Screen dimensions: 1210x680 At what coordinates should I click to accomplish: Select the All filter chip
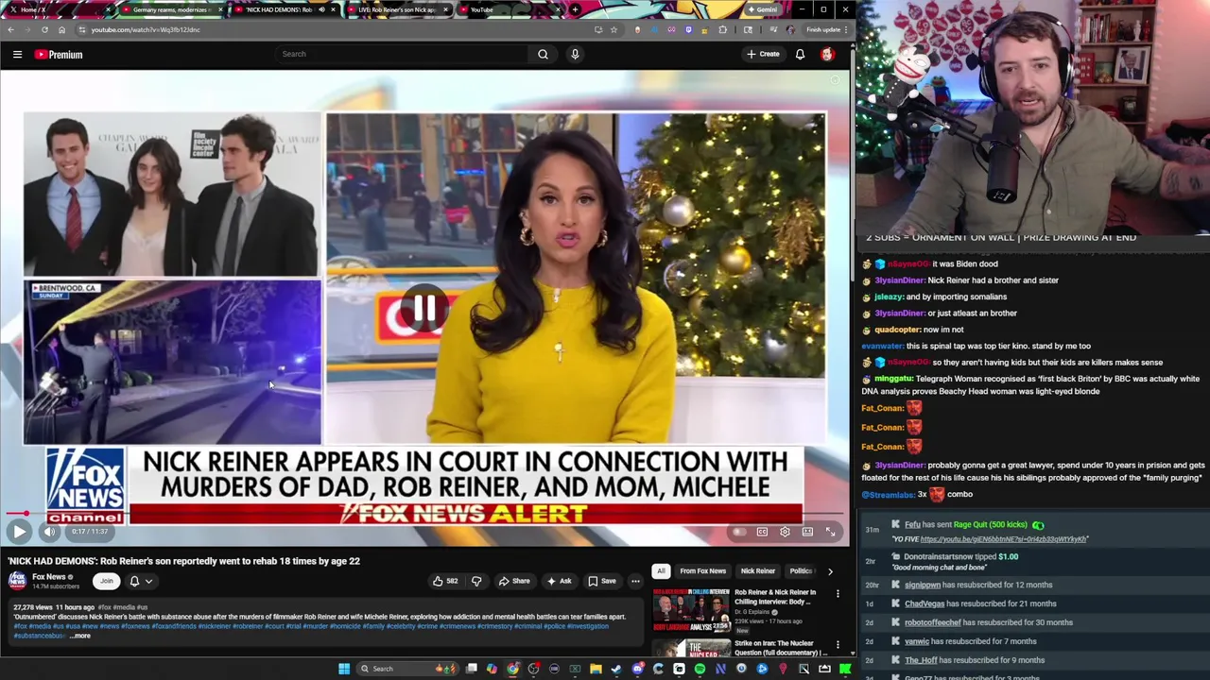coord(661,570)
